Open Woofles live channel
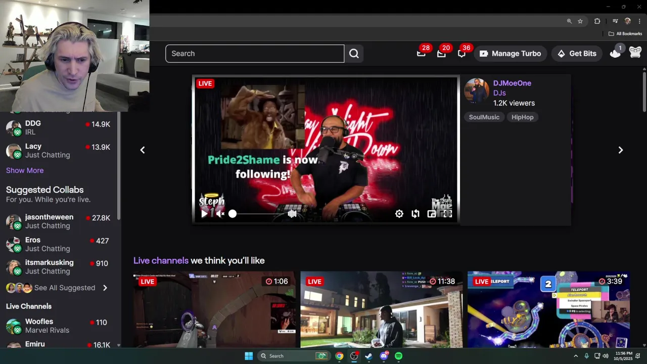This screenshot has height=364, width=647. point(59,326)
